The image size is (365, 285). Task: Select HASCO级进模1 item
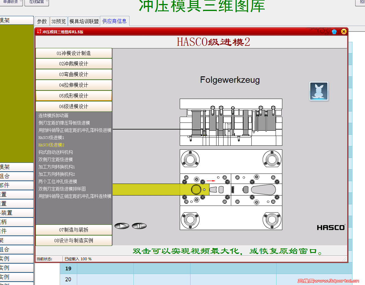coord(51,137)
